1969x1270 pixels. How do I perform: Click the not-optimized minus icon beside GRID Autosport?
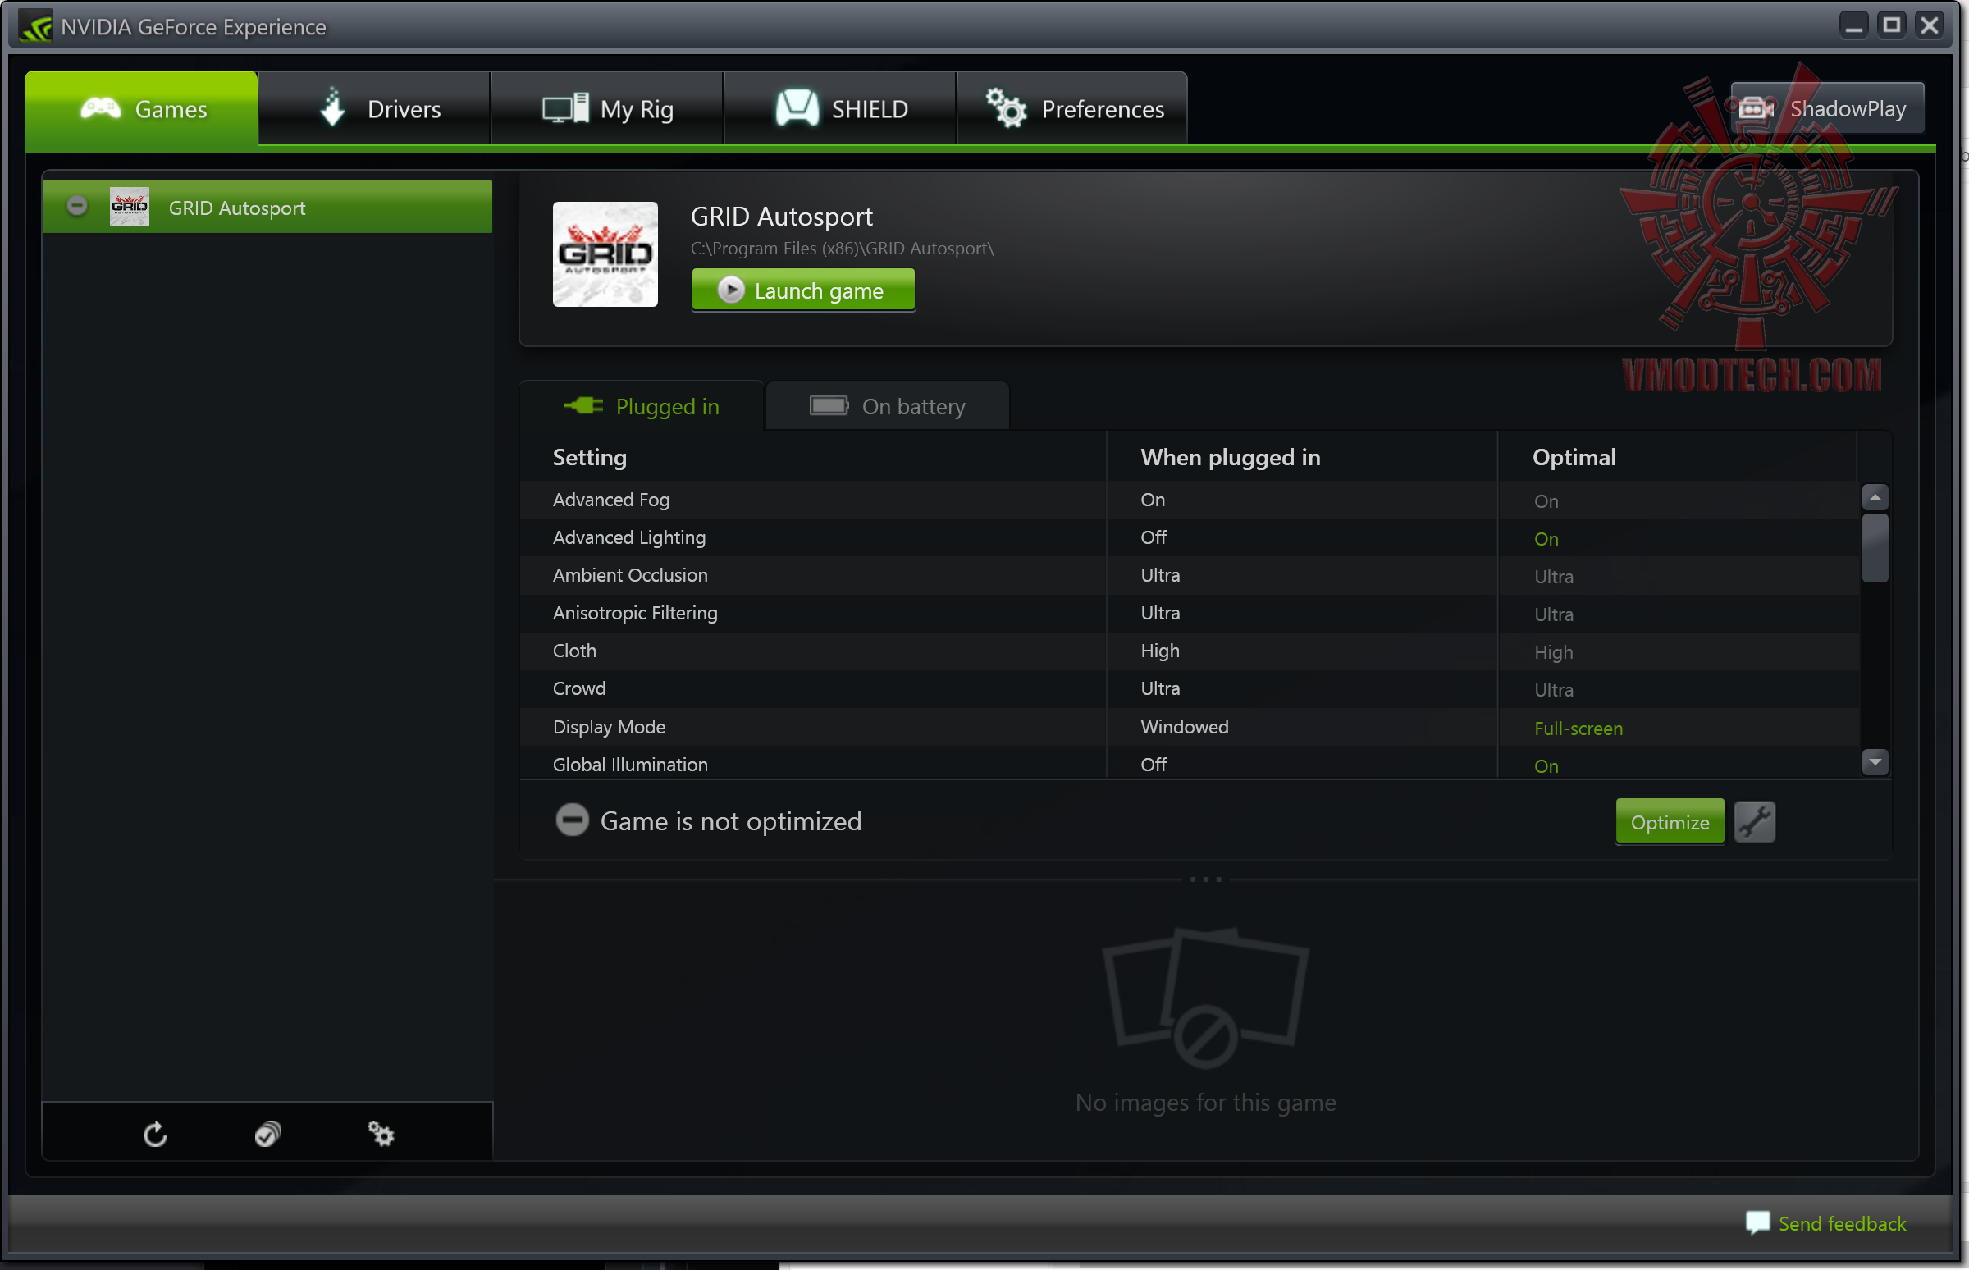click(x=76, y=206)
